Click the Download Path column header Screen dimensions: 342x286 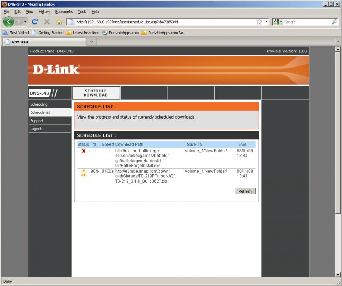(129, 144)
